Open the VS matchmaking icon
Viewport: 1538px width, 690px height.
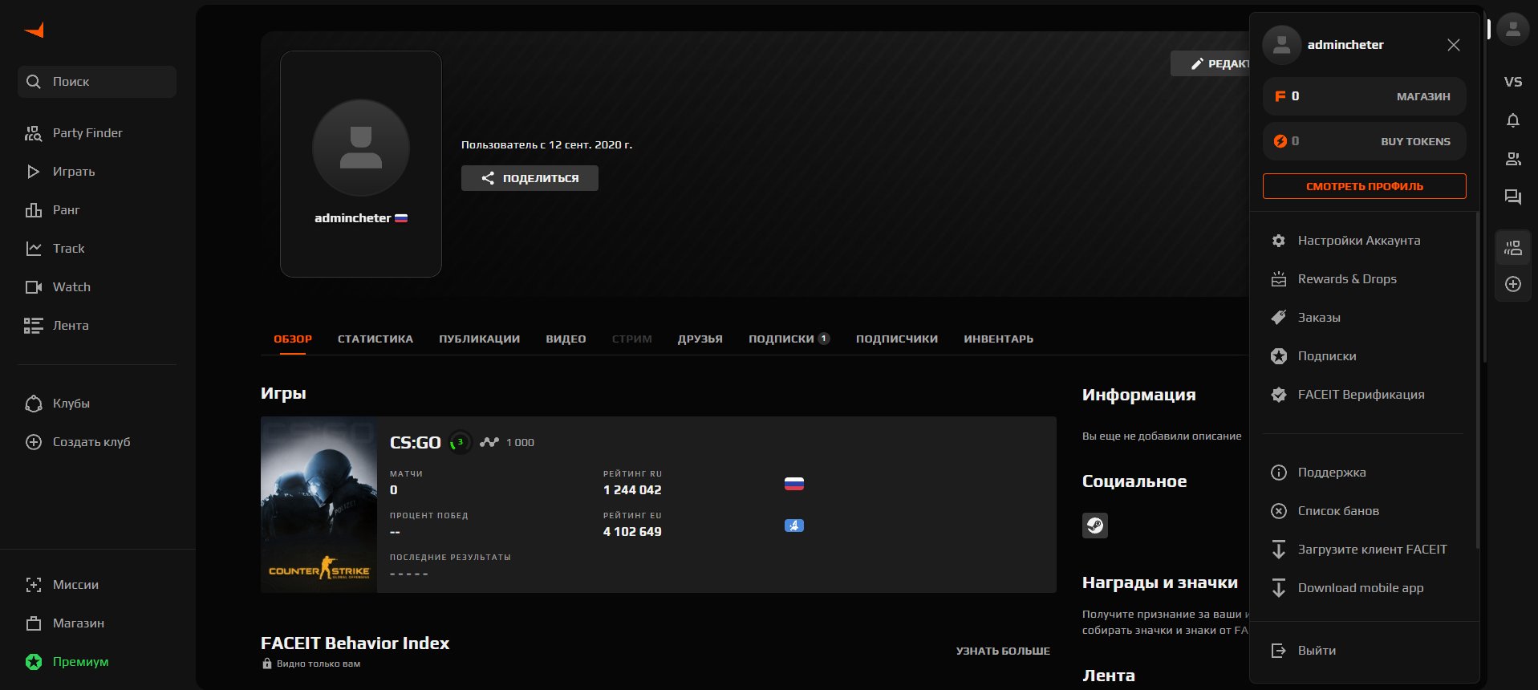pos(1512,82)
